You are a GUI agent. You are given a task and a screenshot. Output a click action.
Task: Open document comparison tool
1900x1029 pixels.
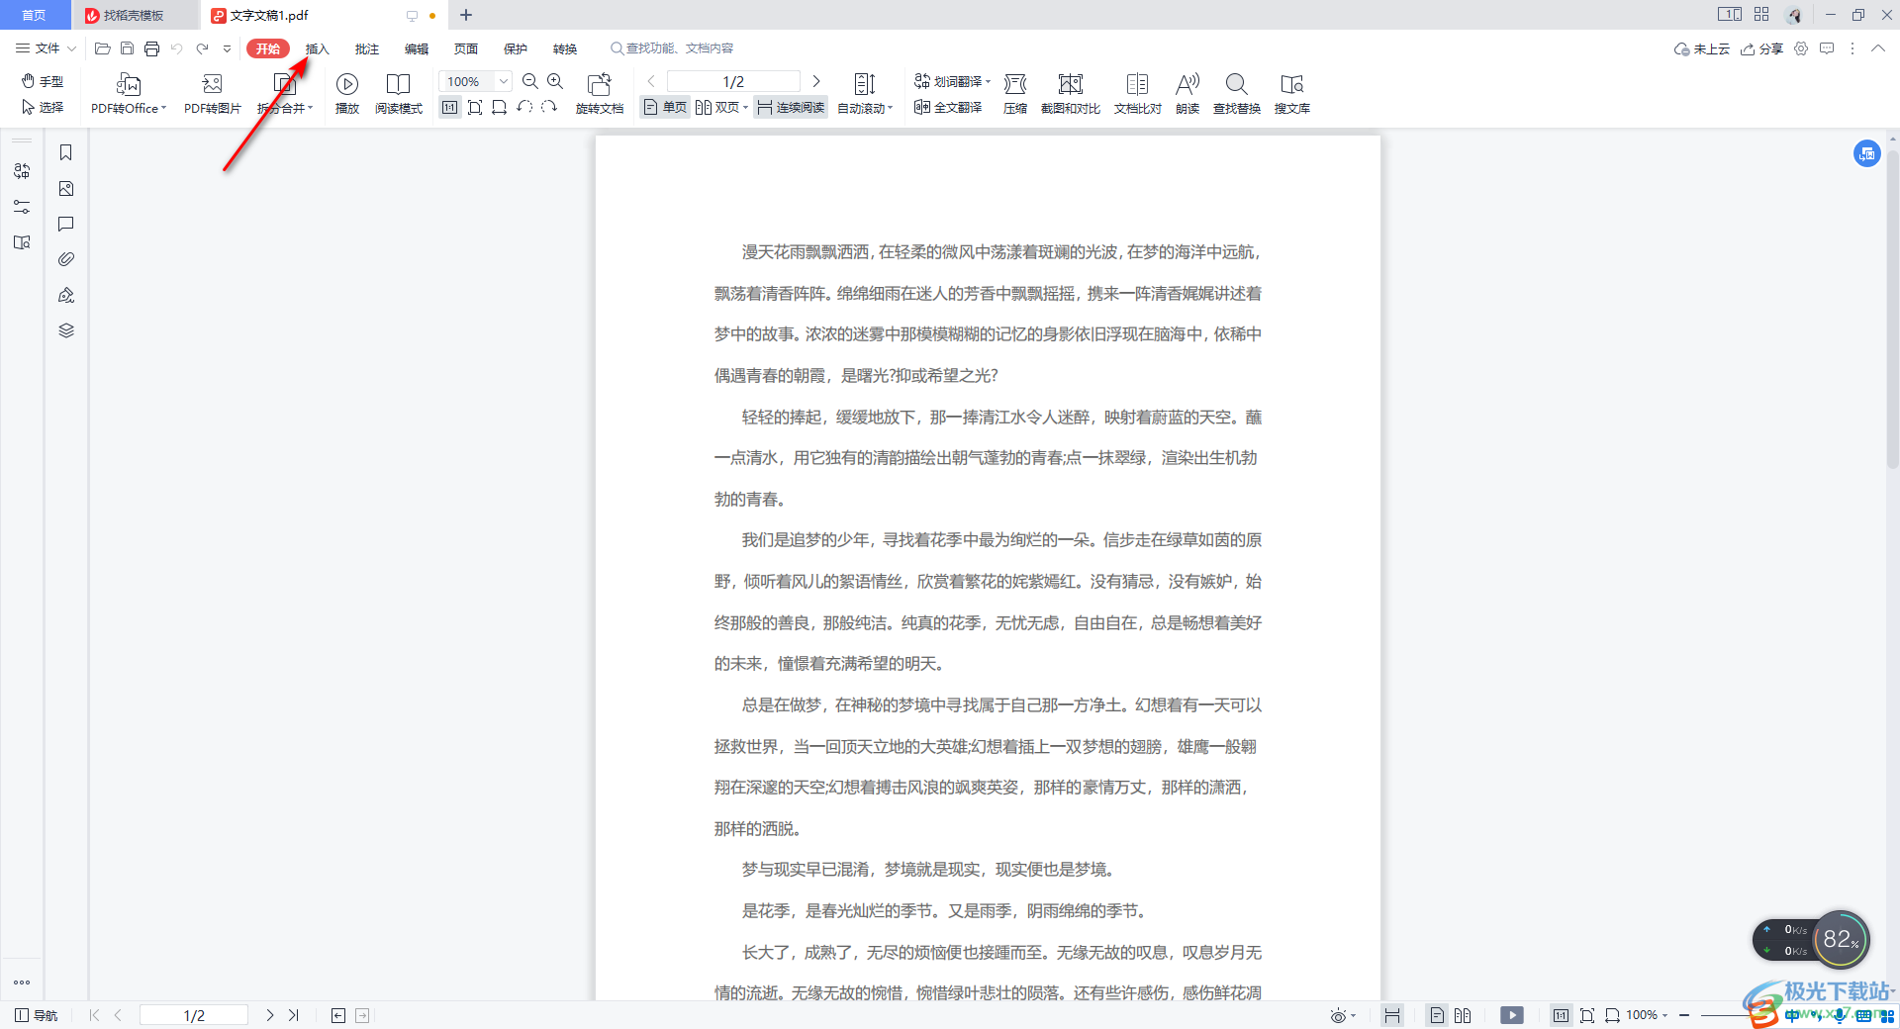click(x=1138, y=94)
